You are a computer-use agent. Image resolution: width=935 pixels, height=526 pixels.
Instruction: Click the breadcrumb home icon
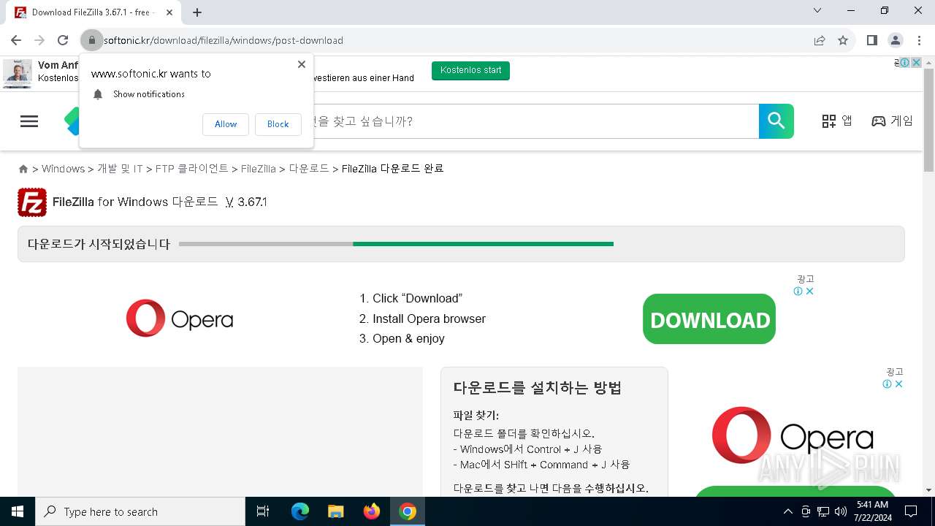(23, 169)
